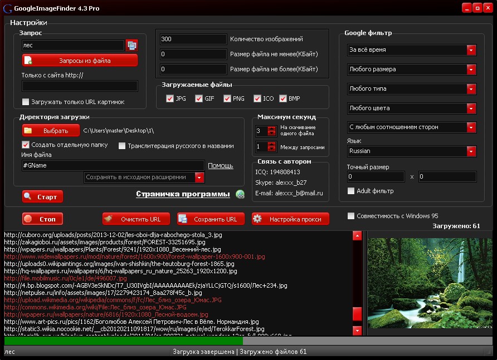Uncheck the PNG file type
The height and width of the screenshot is (360, 497).
pyautogui.click(x=227, y=98)
